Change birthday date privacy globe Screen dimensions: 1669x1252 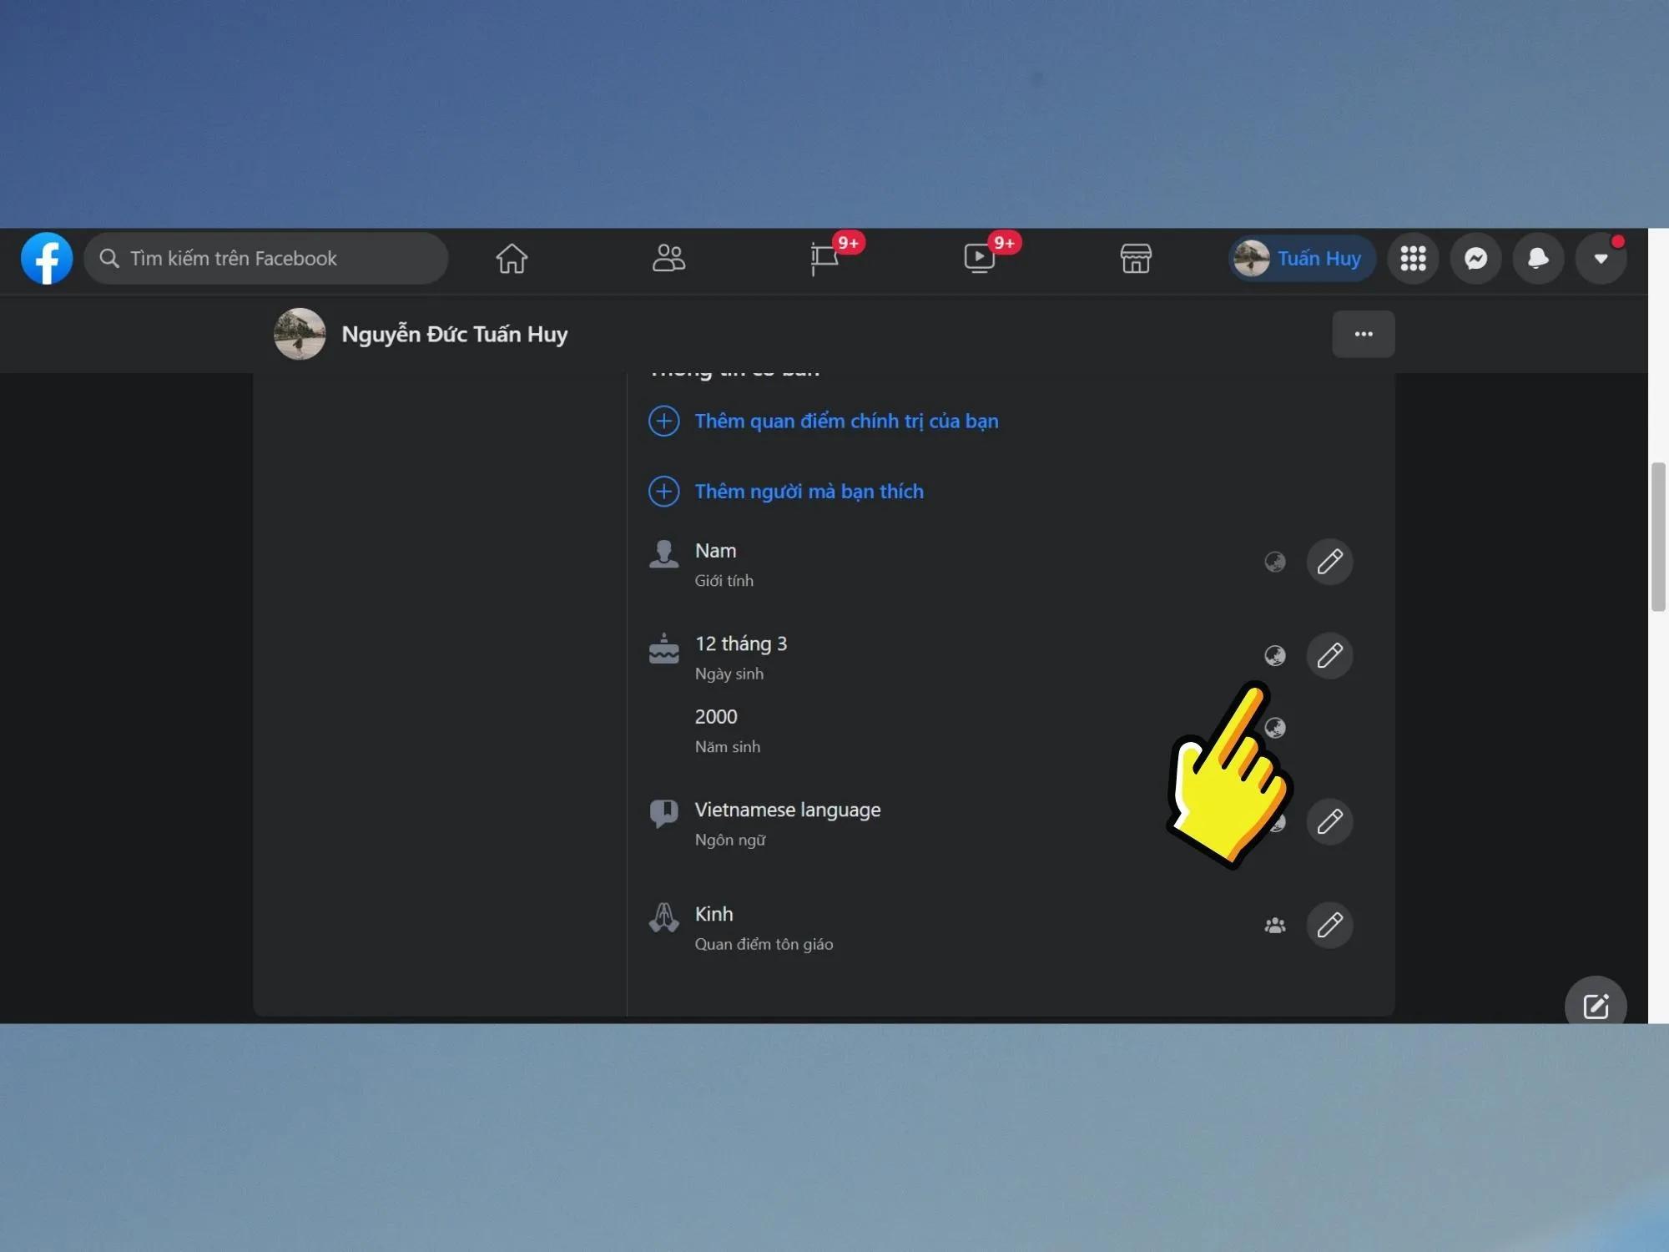pos(1274,655)
